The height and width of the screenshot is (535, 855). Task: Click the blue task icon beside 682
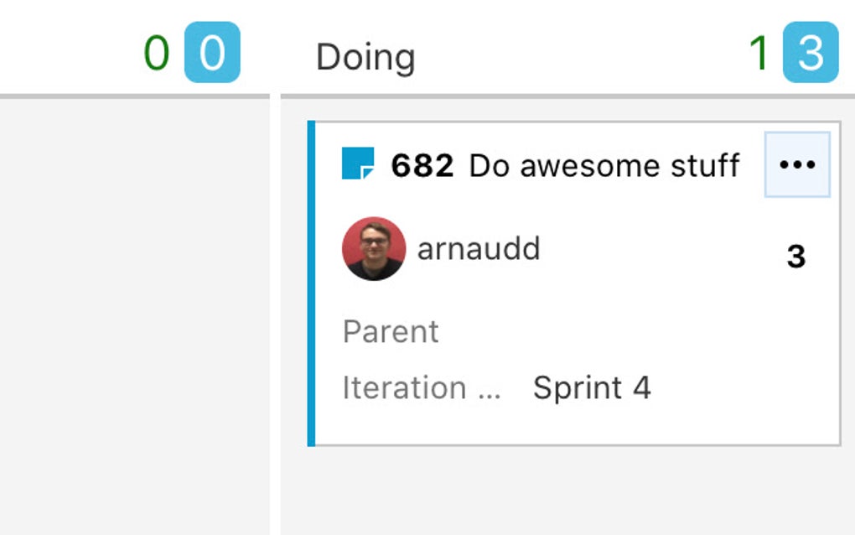click(x=358, y=164)
